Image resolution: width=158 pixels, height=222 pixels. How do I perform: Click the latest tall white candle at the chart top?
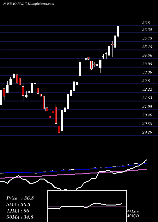click(118, 31)
